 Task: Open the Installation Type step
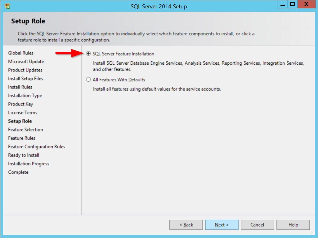[x=25, y=96]
